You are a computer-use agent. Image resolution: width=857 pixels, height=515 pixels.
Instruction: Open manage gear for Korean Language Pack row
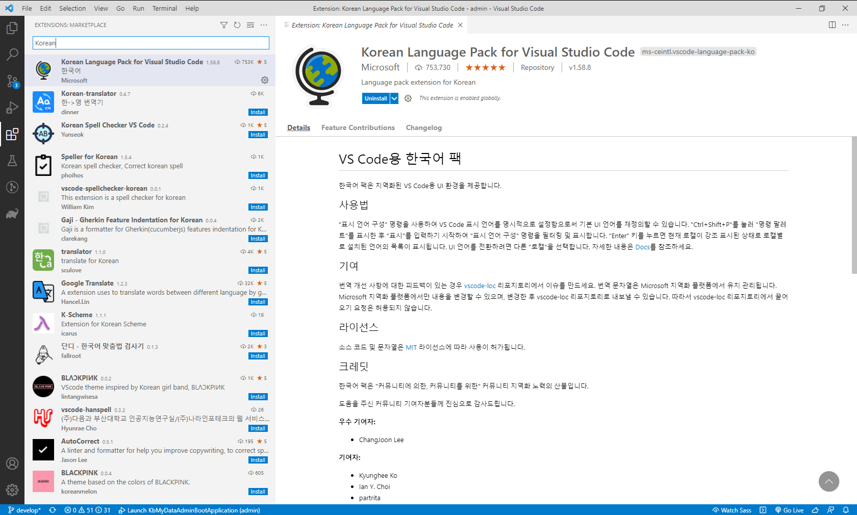[265, 80]
